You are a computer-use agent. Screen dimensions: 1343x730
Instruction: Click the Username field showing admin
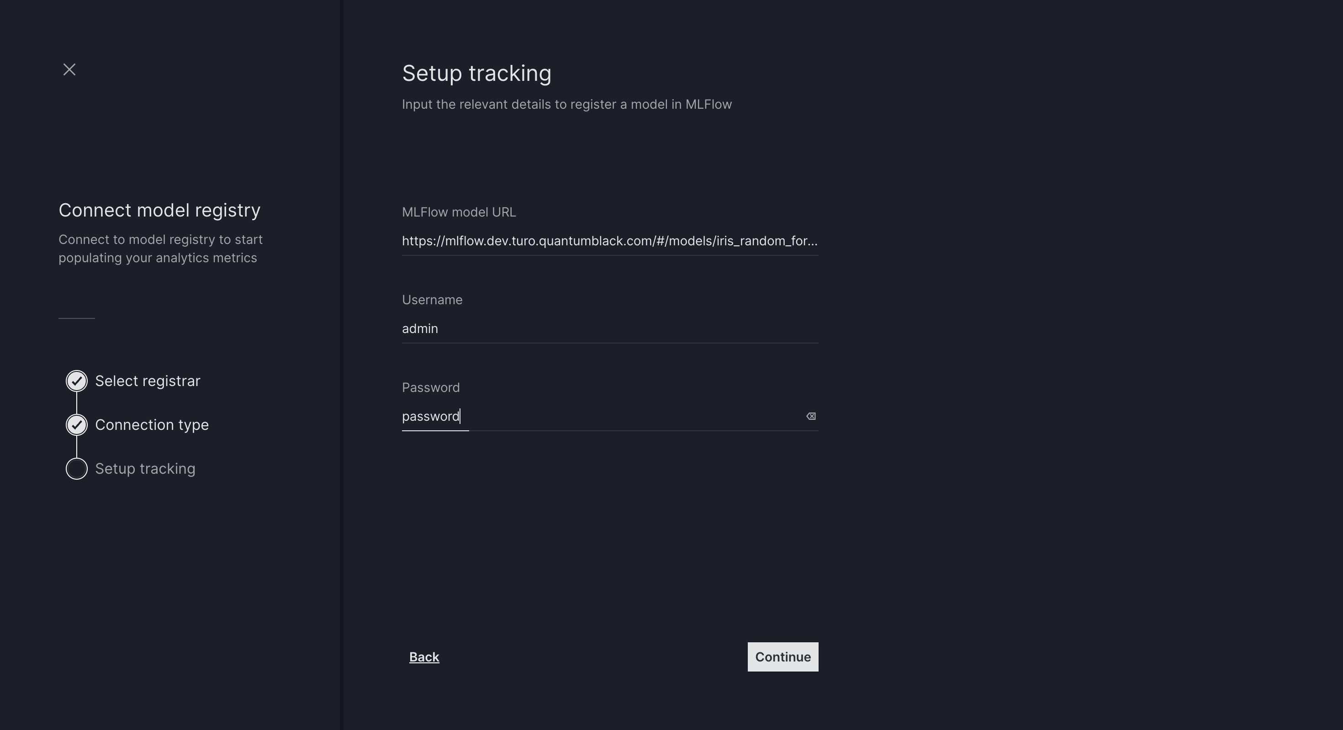coord(610,328)
